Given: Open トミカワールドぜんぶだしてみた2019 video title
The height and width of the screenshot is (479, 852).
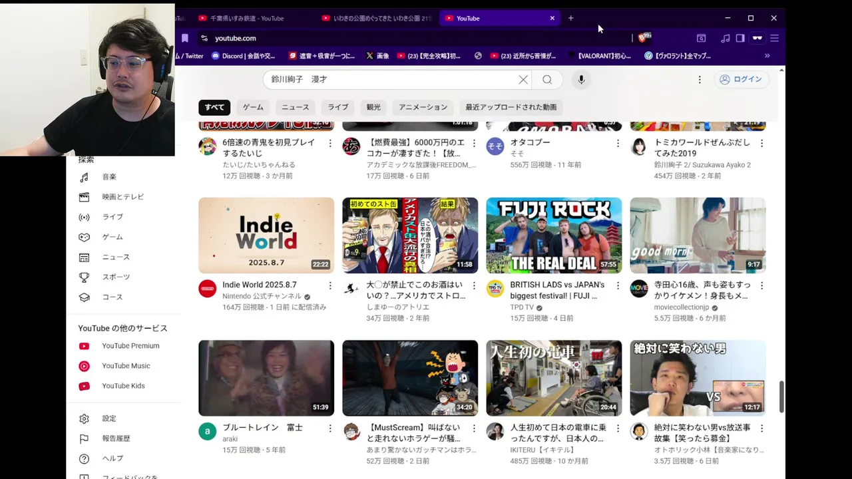Looking at the screenshot, I should (x=702, y=148).
